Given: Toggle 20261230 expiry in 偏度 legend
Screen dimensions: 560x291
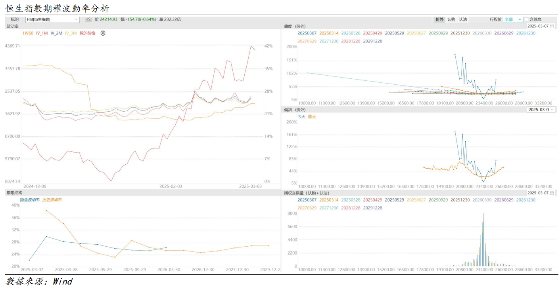Looking at the screenshot, I should 526,33.
